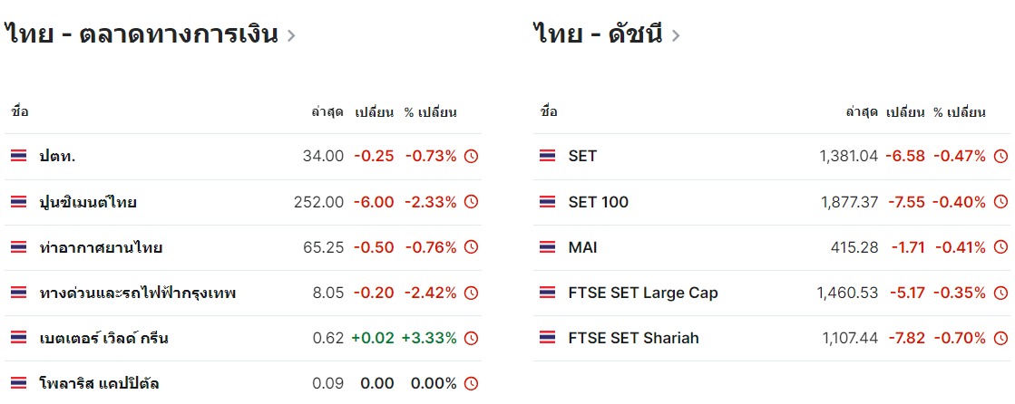
Task: Click clock icon in SET index row
Action: tap(1000, 157)
